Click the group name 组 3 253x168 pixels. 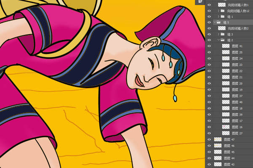point(230,34)
